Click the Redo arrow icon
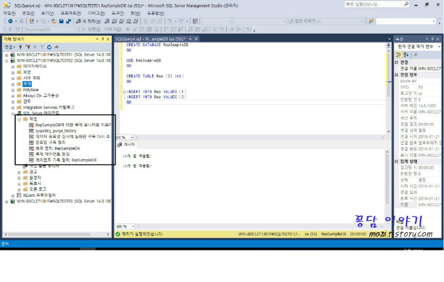The height and width of the screenshot is (282, 444). click(x=181, y=21)
